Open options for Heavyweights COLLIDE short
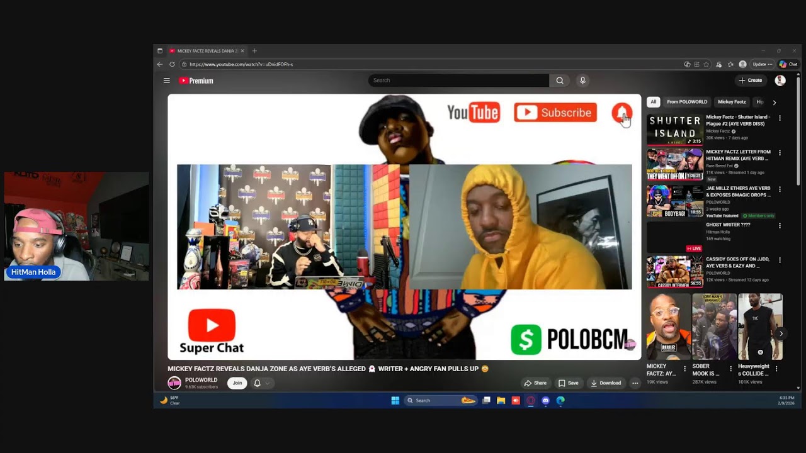Viewport: 806px width, 453px height. [776, 369]
